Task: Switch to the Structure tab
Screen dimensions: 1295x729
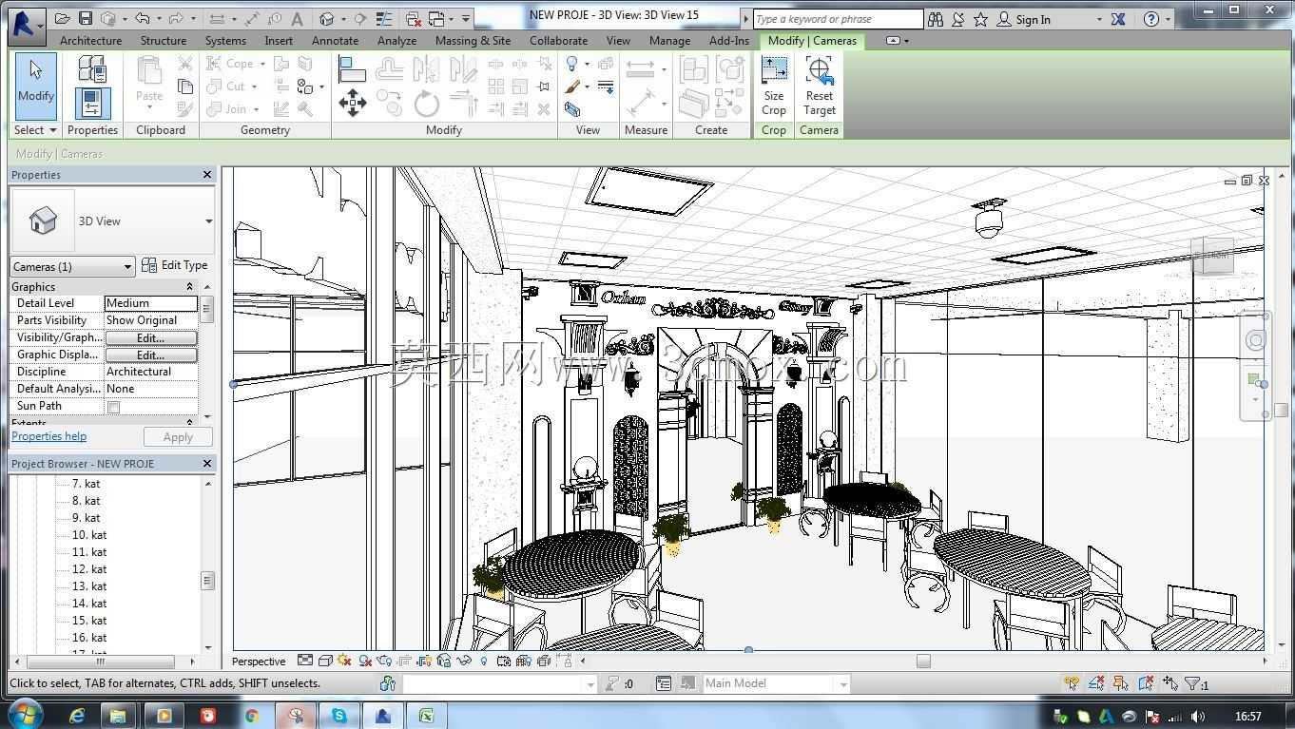Action: coord(164,41)
